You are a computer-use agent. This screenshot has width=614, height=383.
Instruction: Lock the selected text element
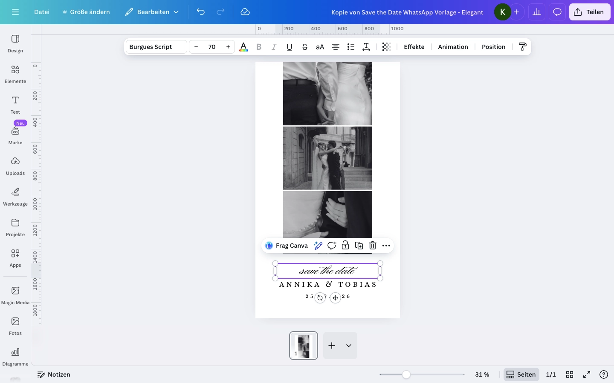point(345,246)
